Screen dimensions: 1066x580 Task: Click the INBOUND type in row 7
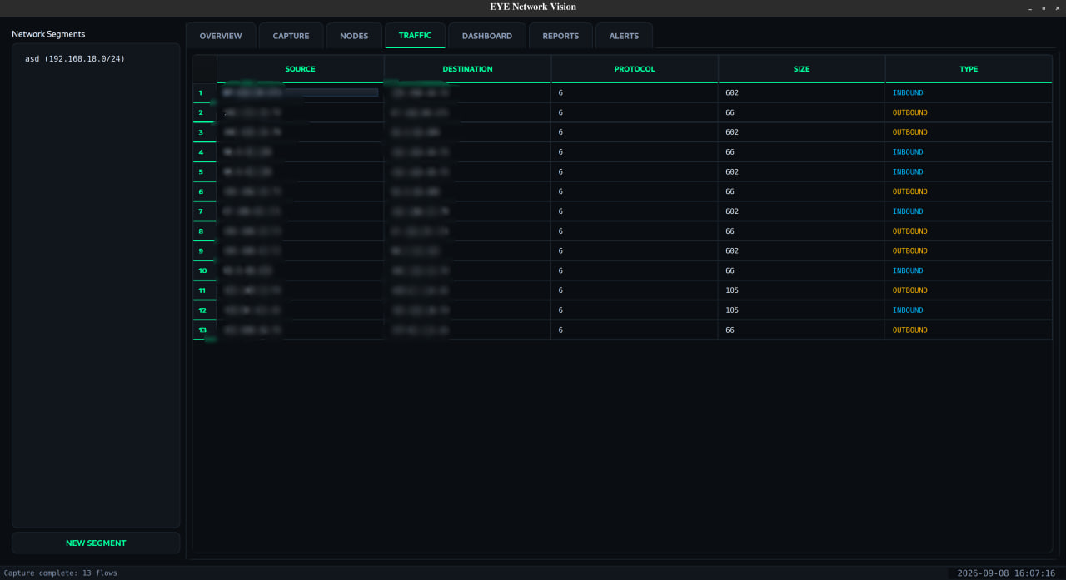[908, 211]
